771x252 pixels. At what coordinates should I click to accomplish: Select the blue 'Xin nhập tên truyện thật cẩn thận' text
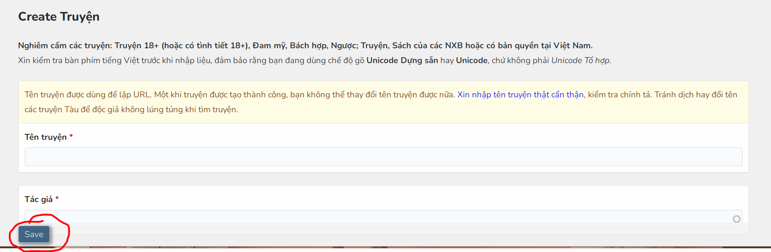coord(520,94)
